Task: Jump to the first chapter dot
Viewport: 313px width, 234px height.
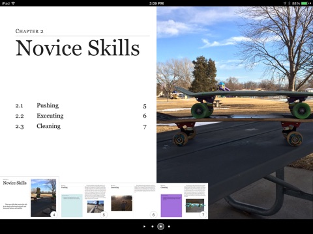Action: tap(153, 226)
